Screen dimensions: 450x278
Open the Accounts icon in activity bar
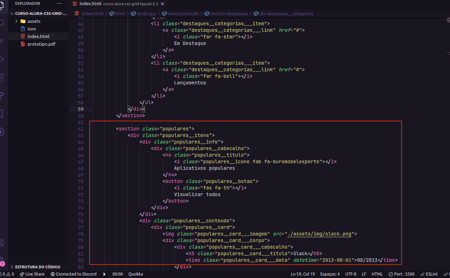pyautogui.click(x=2, y=242)
